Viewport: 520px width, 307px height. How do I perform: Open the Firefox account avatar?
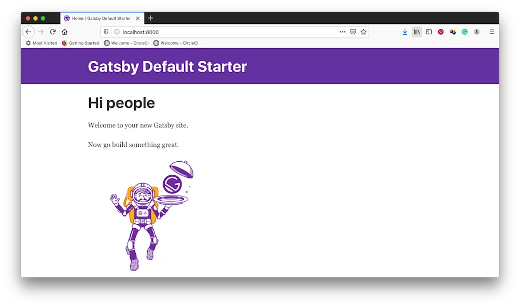(476, 32)
